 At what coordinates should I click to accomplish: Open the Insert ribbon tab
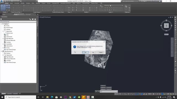pos(11,3)
